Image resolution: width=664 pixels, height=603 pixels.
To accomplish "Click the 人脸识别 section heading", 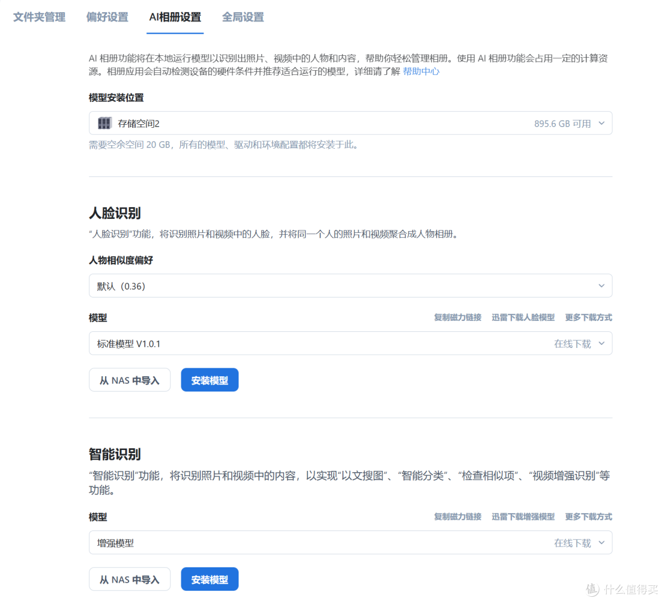I will click(115, 213).
